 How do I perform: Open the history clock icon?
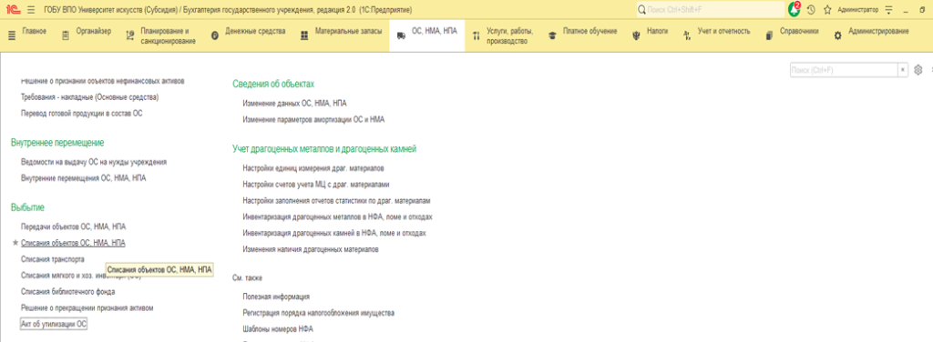[810, 10]
